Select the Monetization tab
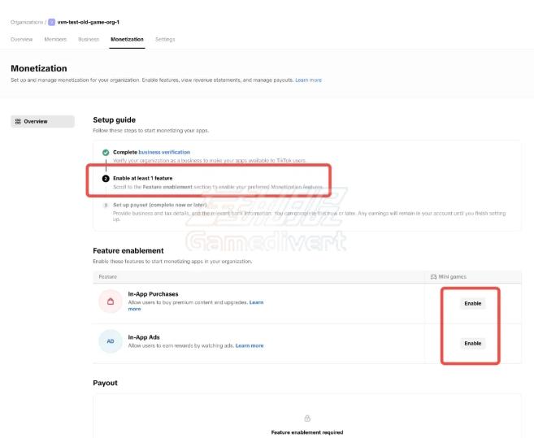This screenshot has width=534, height=438. click(127, 40)
